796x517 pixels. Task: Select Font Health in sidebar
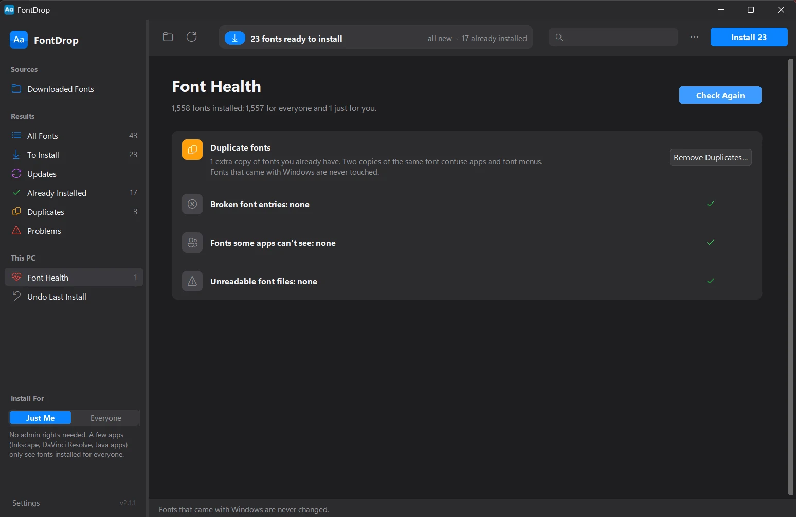click(x=74, y=278)
